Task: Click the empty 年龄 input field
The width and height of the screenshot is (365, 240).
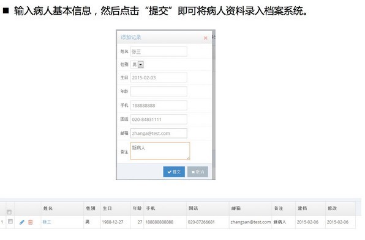Action: click(x=159, y=91)
